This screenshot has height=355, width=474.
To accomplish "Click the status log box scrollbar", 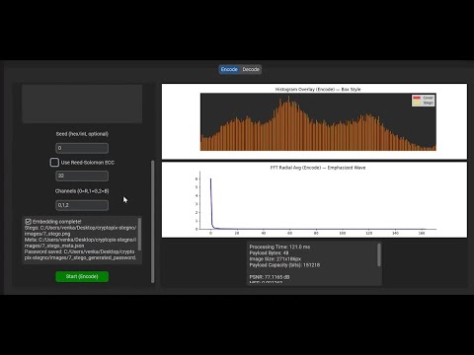I will 139,234.
